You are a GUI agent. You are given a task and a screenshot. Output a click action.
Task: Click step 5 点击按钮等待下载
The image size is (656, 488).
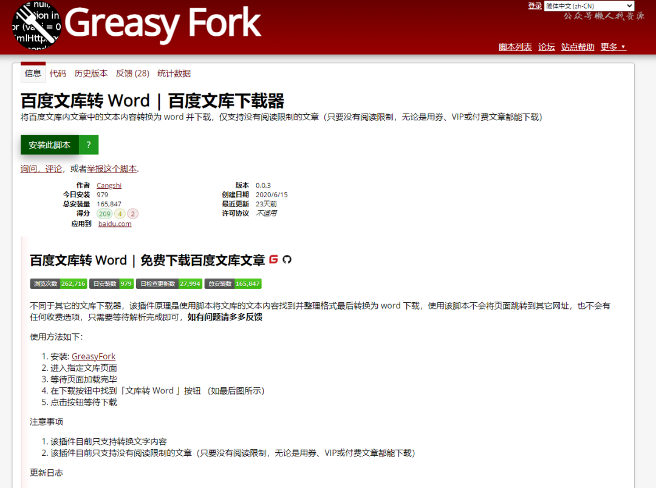[84, 402]
